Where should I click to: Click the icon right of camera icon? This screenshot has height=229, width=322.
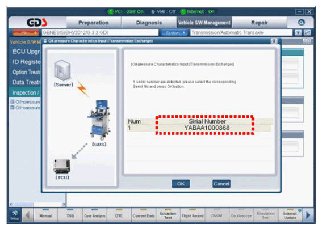click(x=307, y=33)
